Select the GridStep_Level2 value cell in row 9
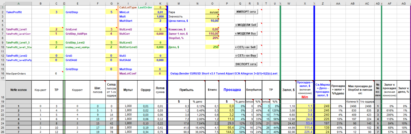This screenshot has width=411, height=134. coord(111,42)
